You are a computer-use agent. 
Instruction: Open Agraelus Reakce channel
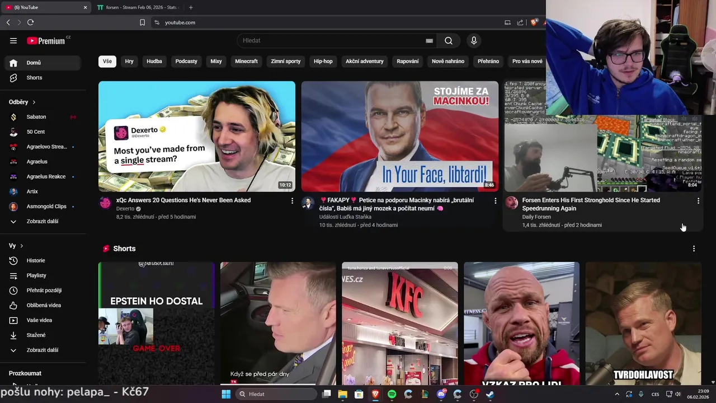coord(43,176)
